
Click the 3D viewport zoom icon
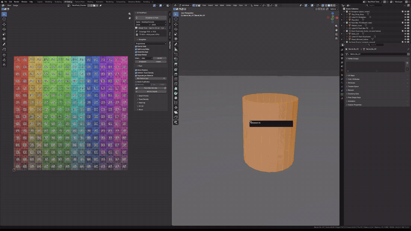337,26
